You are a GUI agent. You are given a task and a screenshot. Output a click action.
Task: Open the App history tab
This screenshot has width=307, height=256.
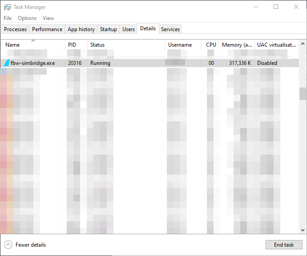[81, 29]
